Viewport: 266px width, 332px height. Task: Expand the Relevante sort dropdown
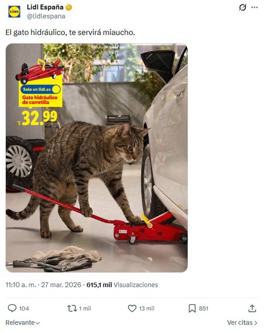(22, 323)
